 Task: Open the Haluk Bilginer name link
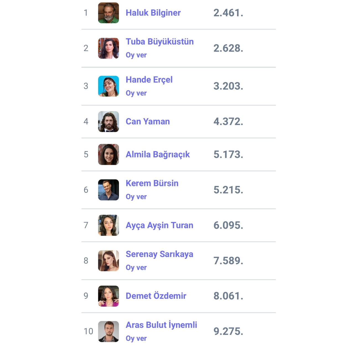click(x=153, y=13)
